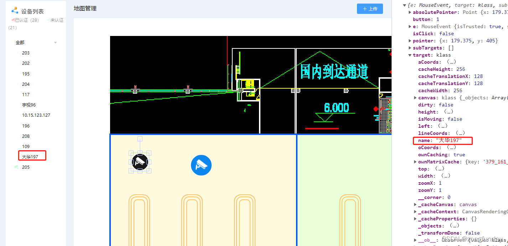Expand the _cacheCanvas property

point(415,204)
